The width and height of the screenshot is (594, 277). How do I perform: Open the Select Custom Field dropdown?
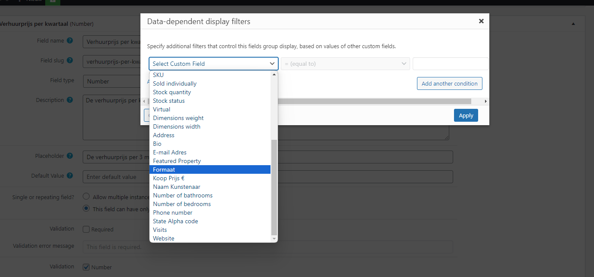click(x=214, y=64)
